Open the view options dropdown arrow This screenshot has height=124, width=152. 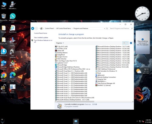[127, 43]
